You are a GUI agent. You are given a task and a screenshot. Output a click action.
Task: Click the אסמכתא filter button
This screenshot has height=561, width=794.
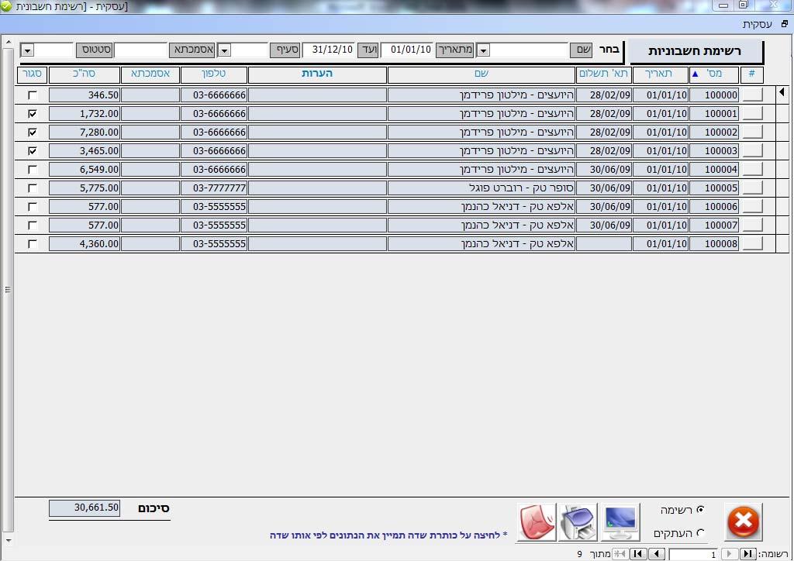click(192, 50)
